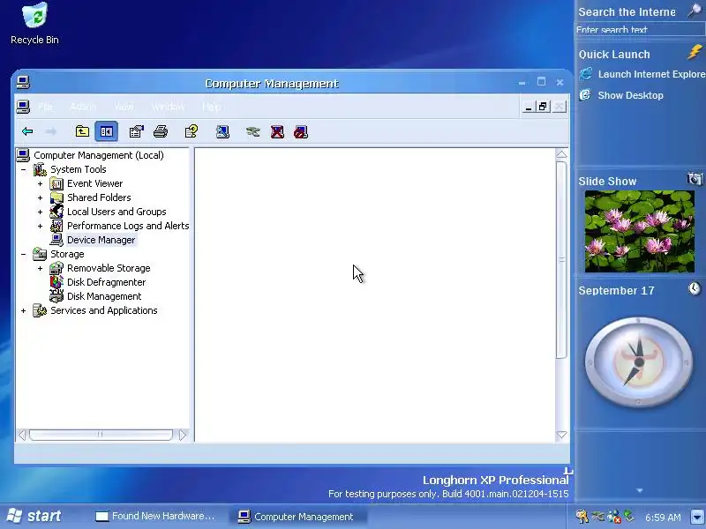This screenshot has height=529, width=706.
Task: Click the sidebar search text field
Action: tap(640, 30)
